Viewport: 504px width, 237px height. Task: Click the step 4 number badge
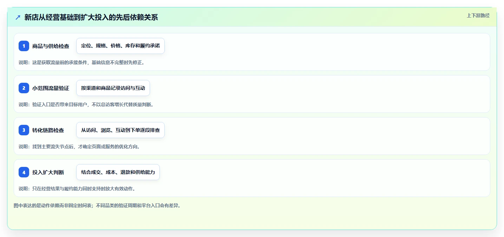coord(24,172)
